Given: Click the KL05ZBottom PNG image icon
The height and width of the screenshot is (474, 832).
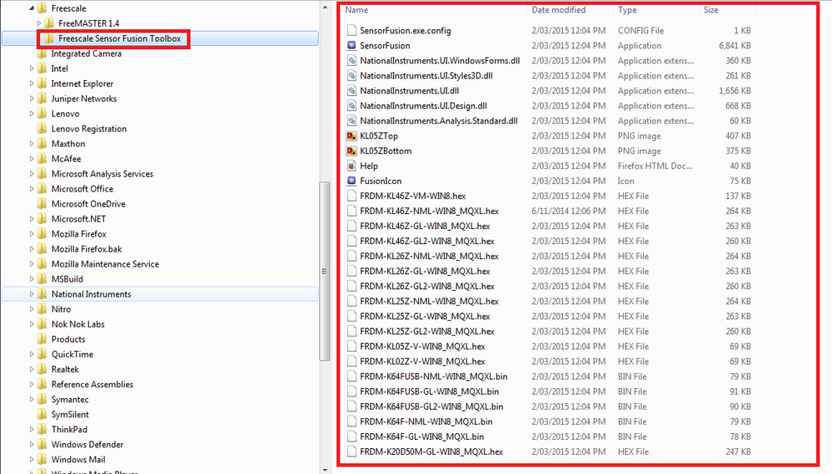Looking at the screenshot, I should click(351, 151).
